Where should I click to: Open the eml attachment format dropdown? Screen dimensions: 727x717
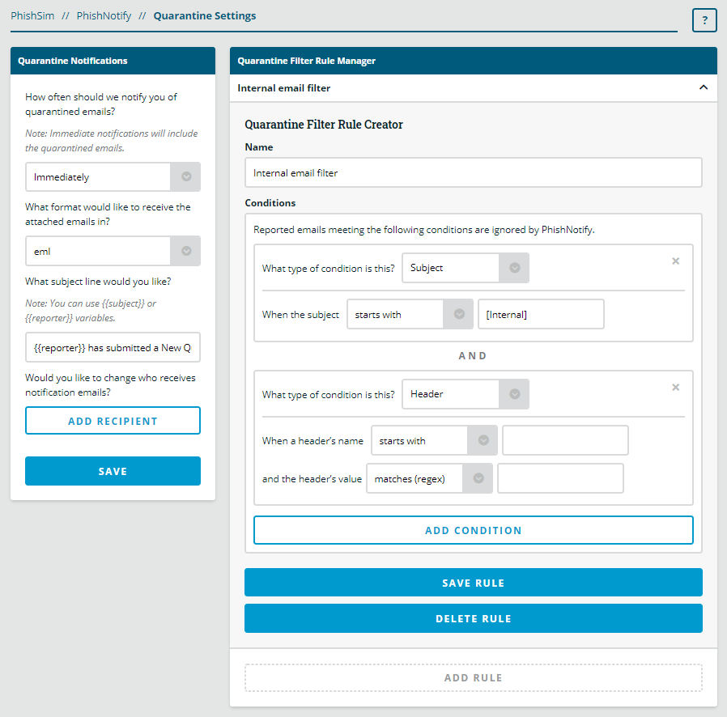click(x=113, y=251)
